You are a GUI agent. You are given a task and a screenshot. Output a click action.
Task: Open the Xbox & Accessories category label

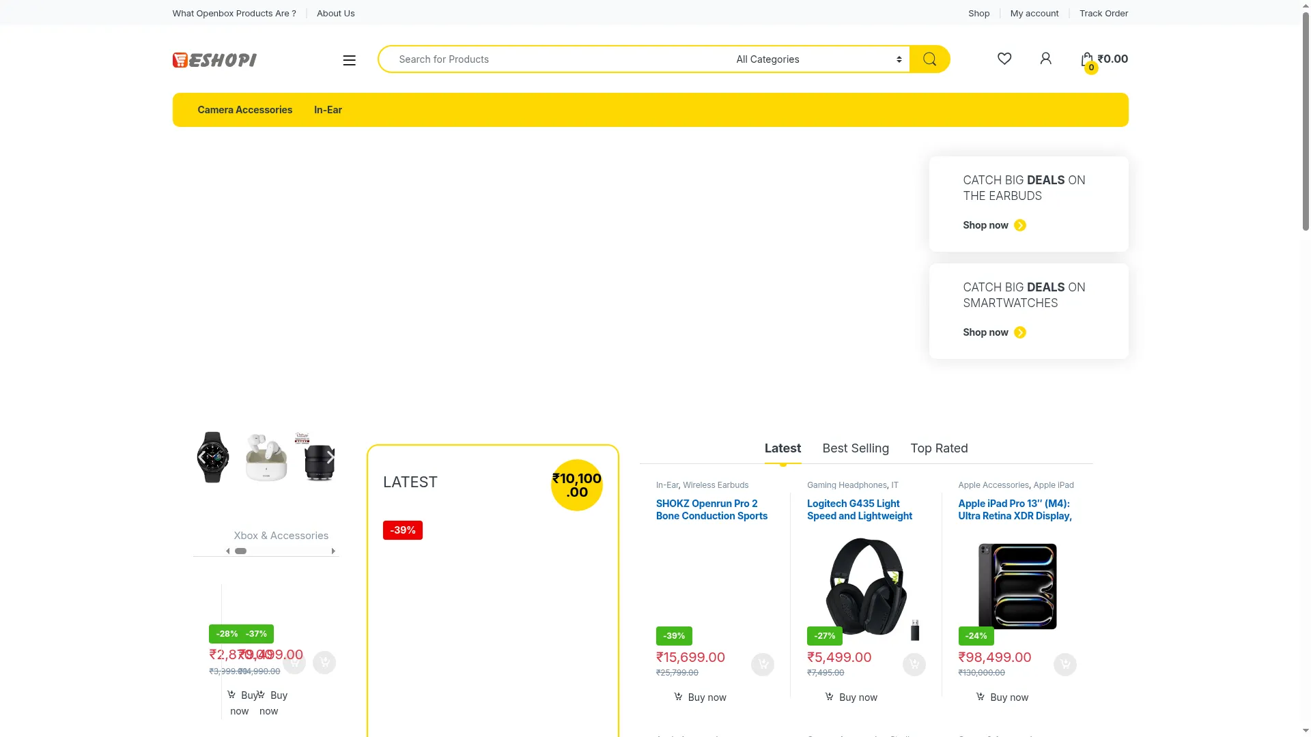tap(281, 536)
